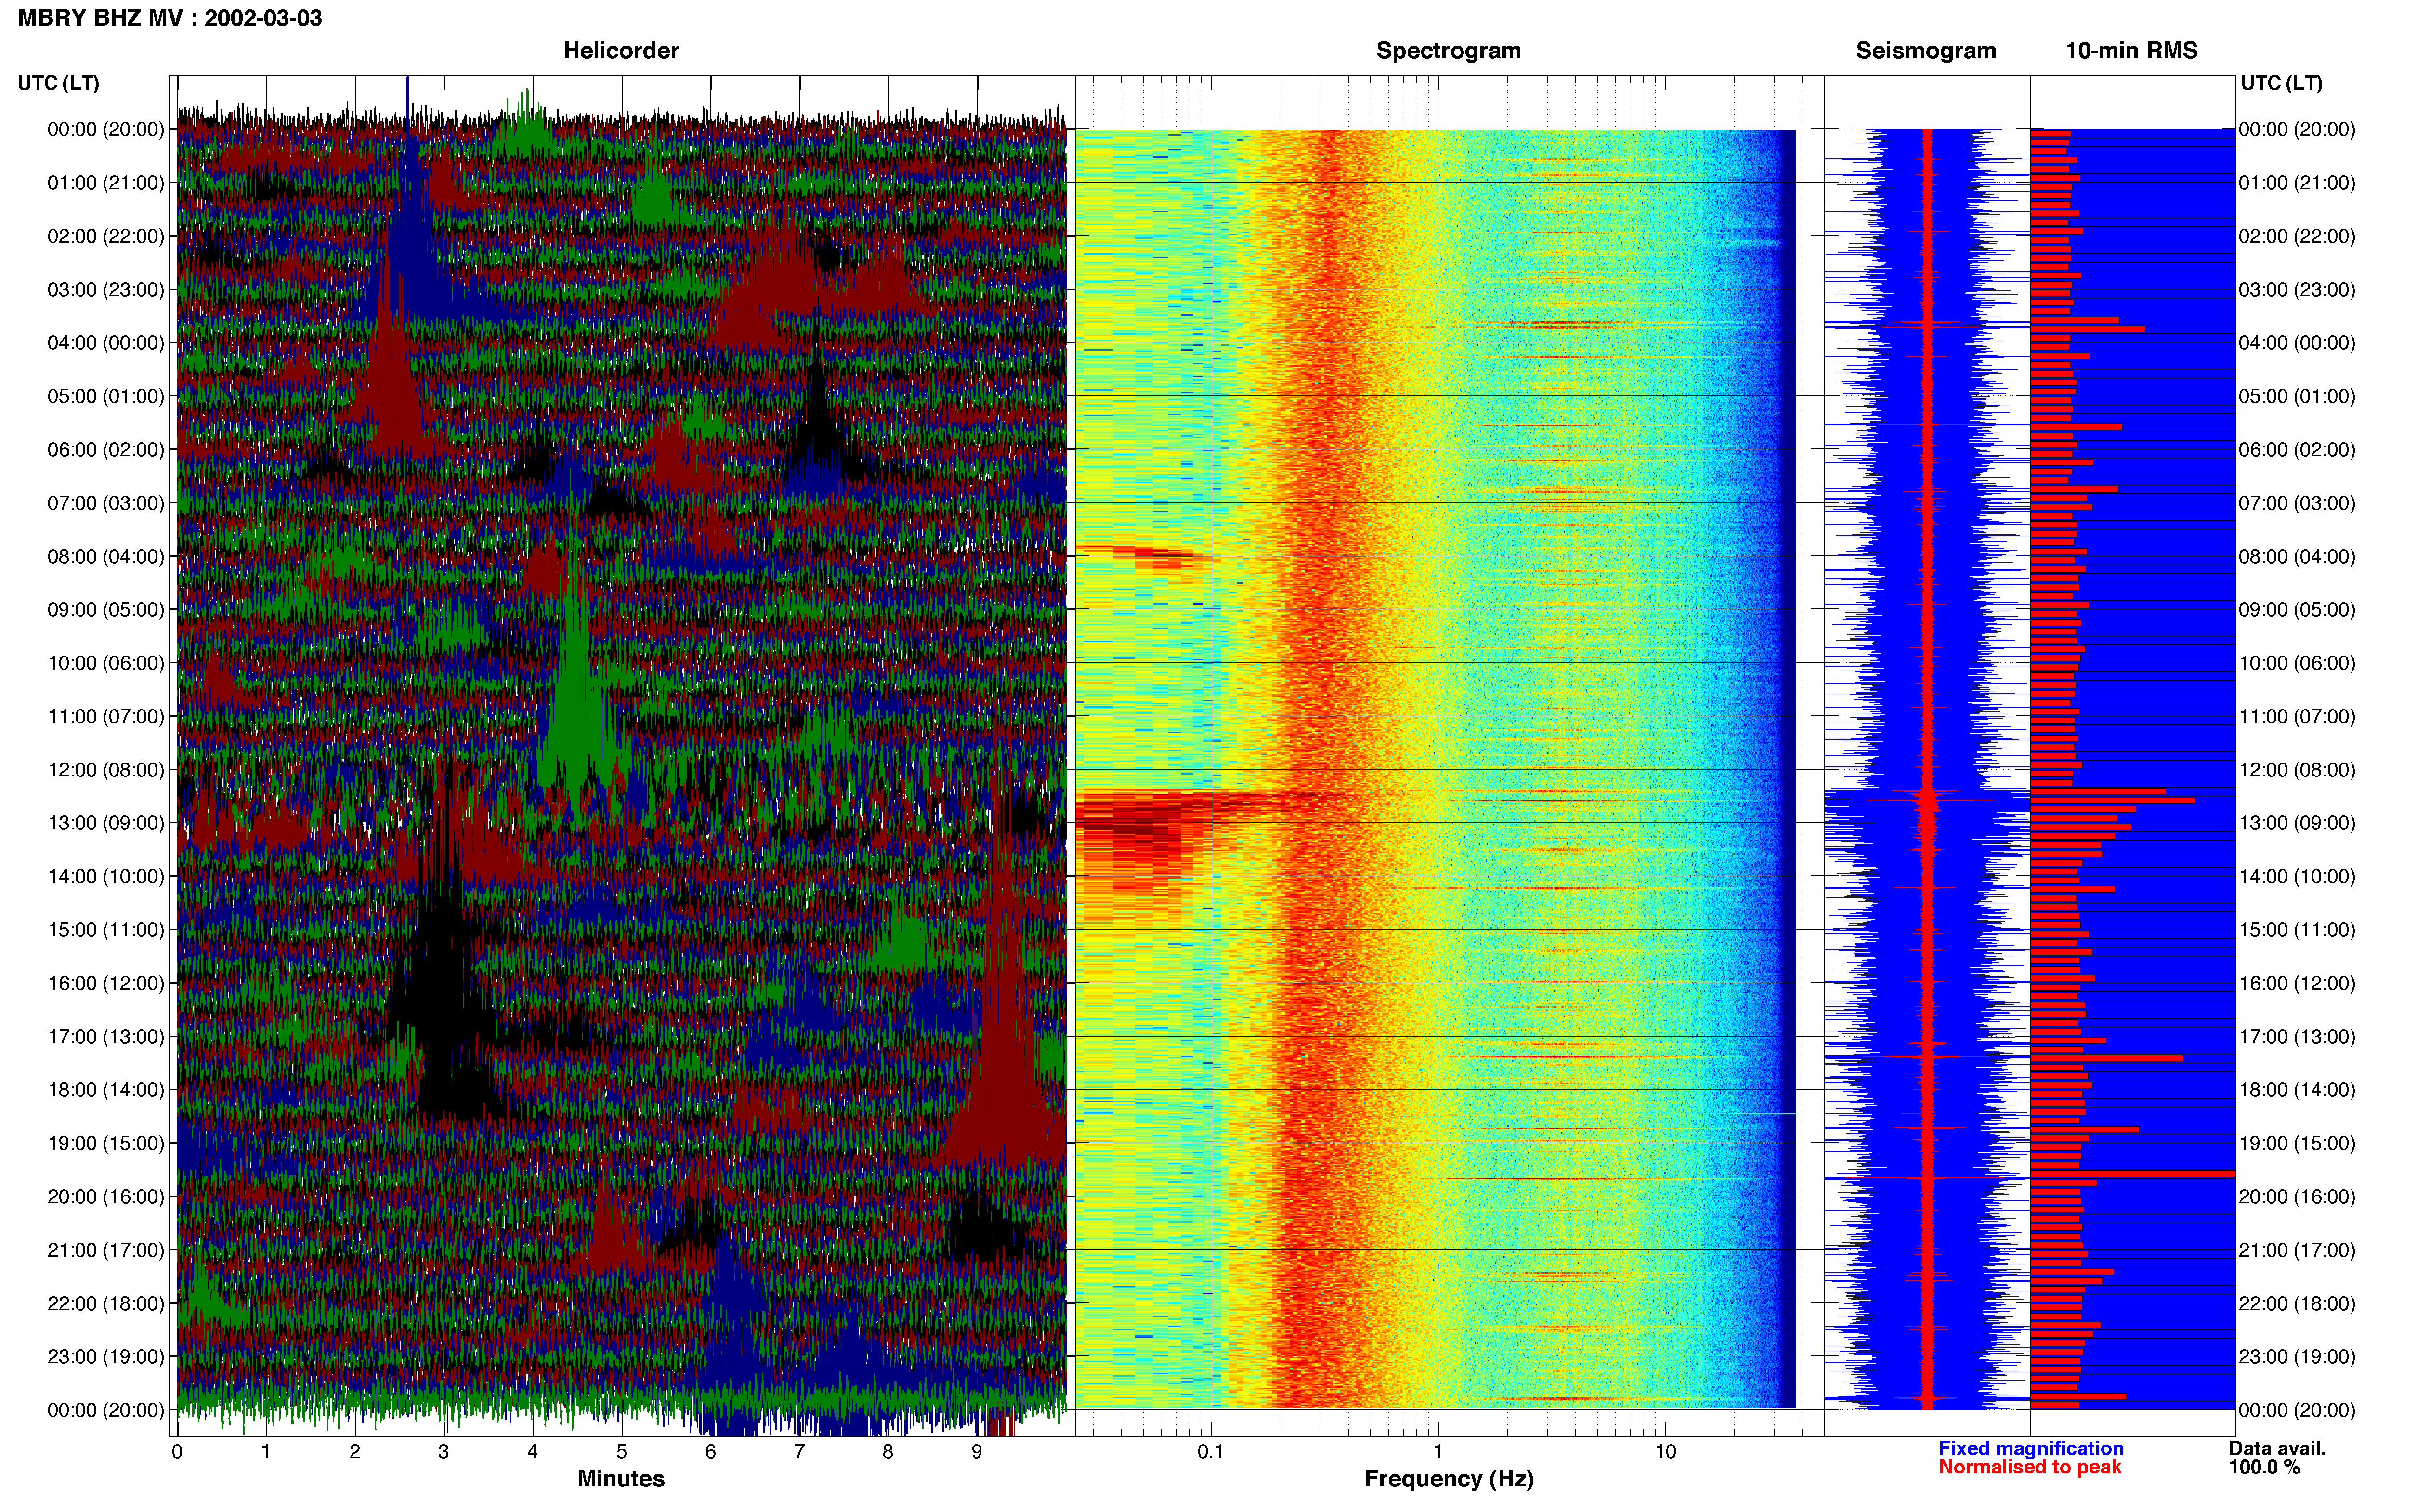
Task: Click right time label '17:00 (13:00)'
Action: click(2297, 1036)
